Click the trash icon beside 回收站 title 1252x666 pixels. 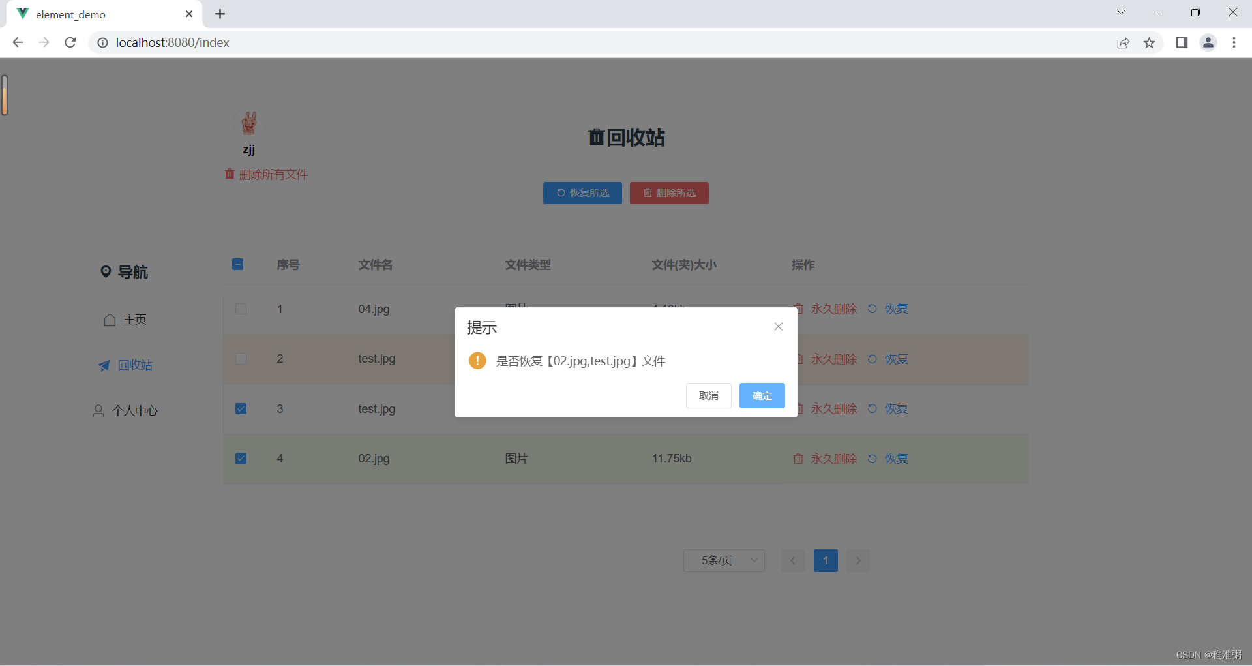pyautogui.click(x=595, y=138)
